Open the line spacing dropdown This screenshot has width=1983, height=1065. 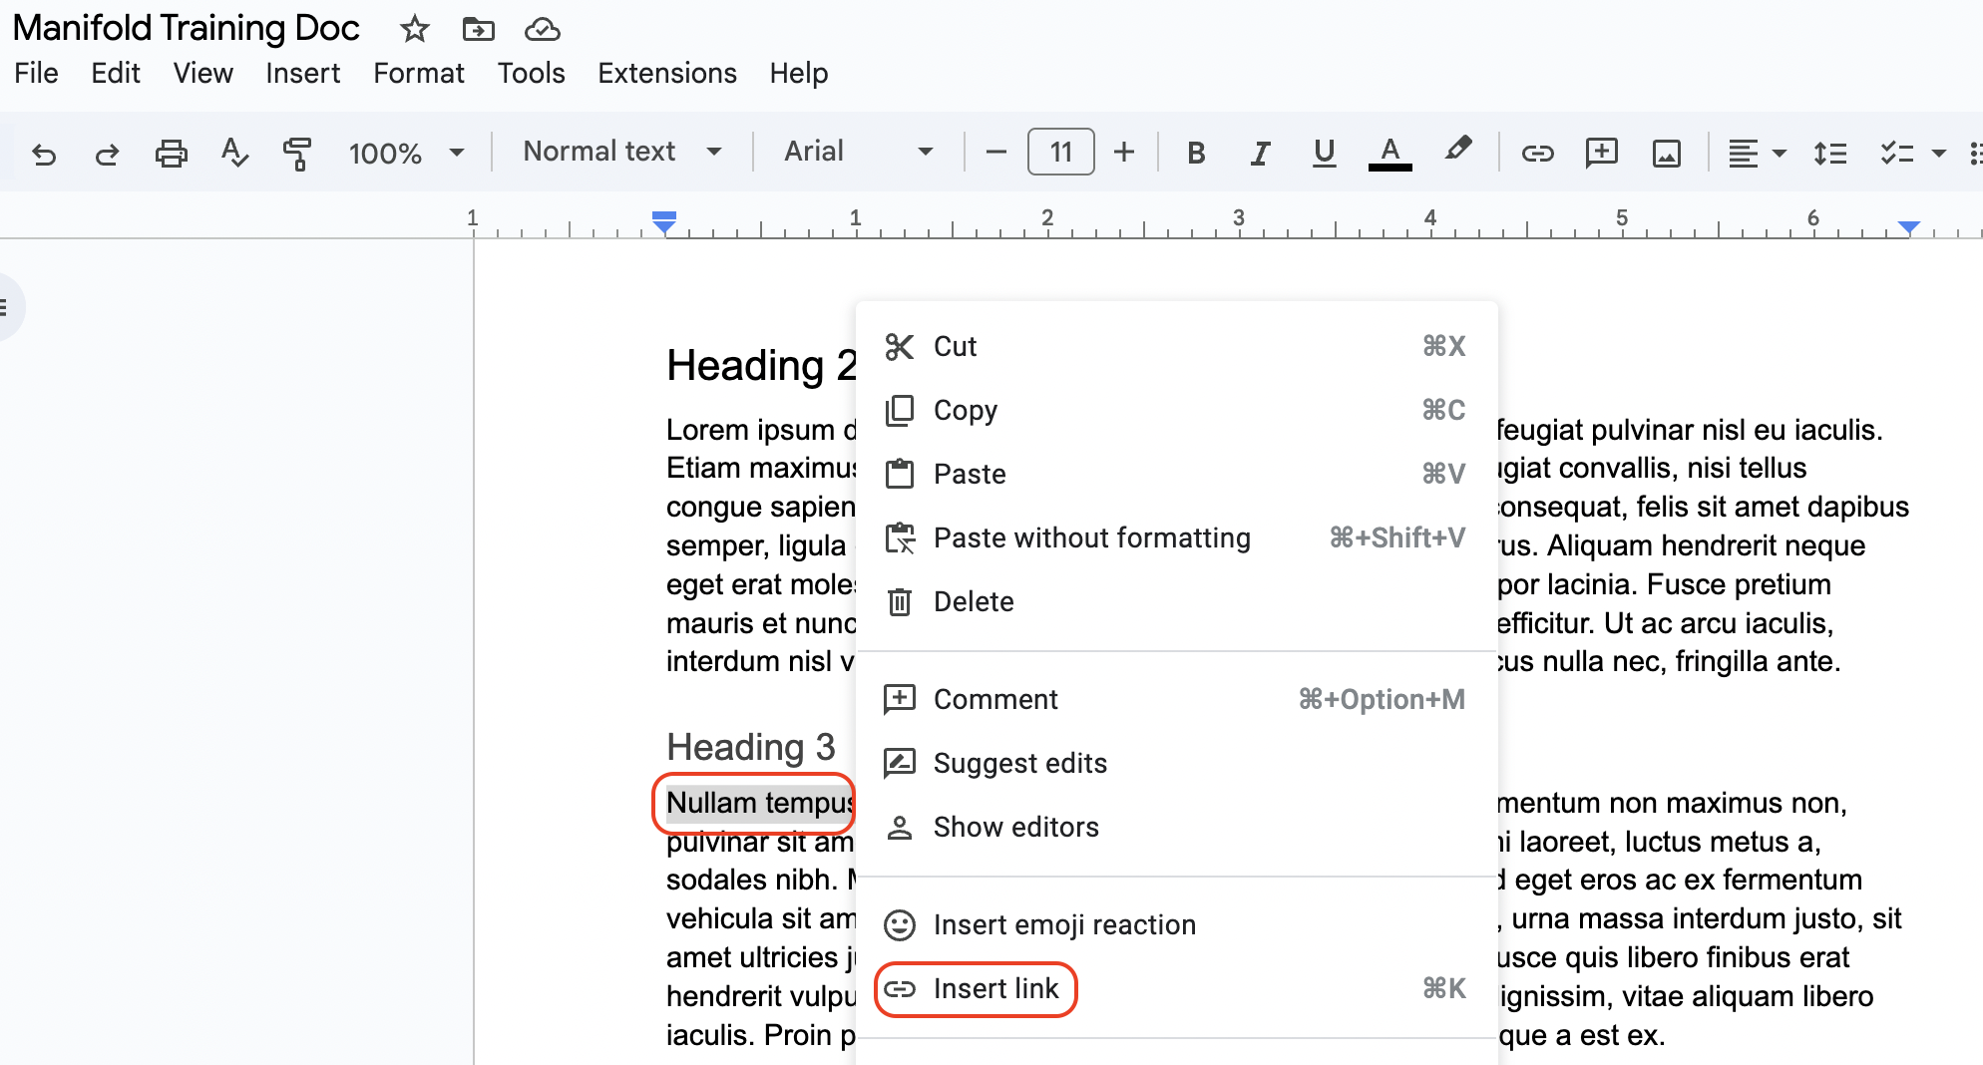point(1830,153)
